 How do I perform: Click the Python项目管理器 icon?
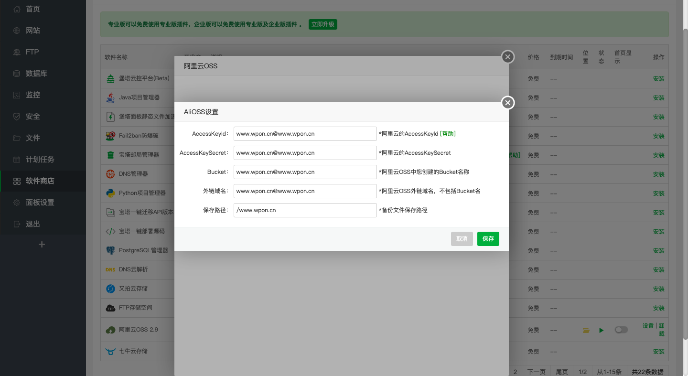[110, 193]
